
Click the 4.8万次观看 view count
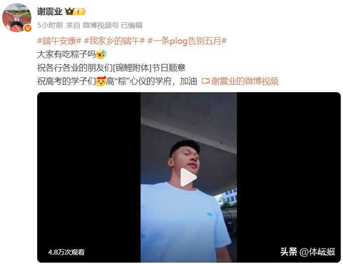coord(66,252)
